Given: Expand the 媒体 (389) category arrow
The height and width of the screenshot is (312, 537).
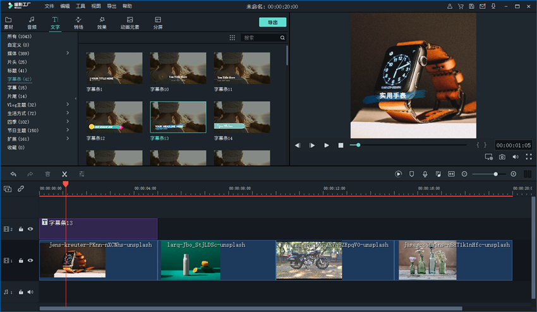Looking at the screenshot, I should coord(68,53).
